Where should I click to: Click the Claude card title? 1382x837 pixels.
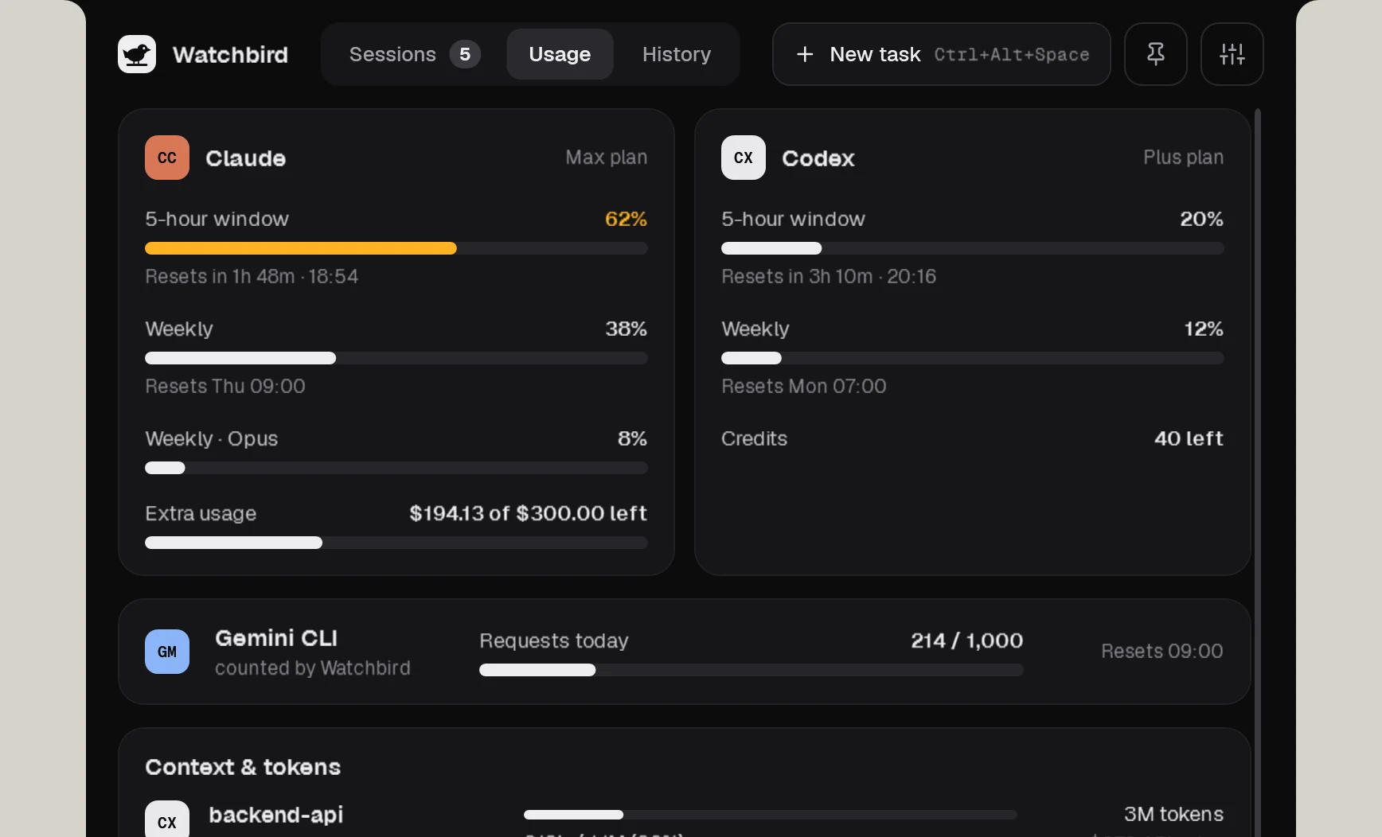[245, 158]
